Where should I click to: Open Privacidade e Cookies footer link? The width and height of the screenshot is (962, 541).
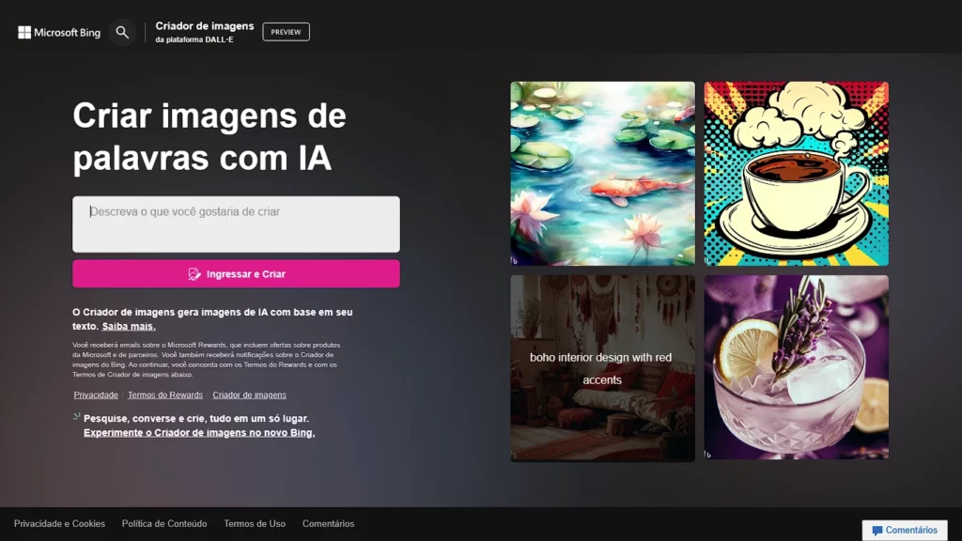tap(59, 524)
